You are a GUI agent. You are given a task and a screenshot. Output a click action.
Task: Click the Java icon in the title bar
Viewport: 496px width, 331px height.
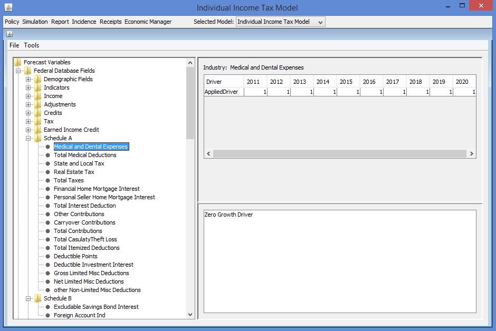8,7
